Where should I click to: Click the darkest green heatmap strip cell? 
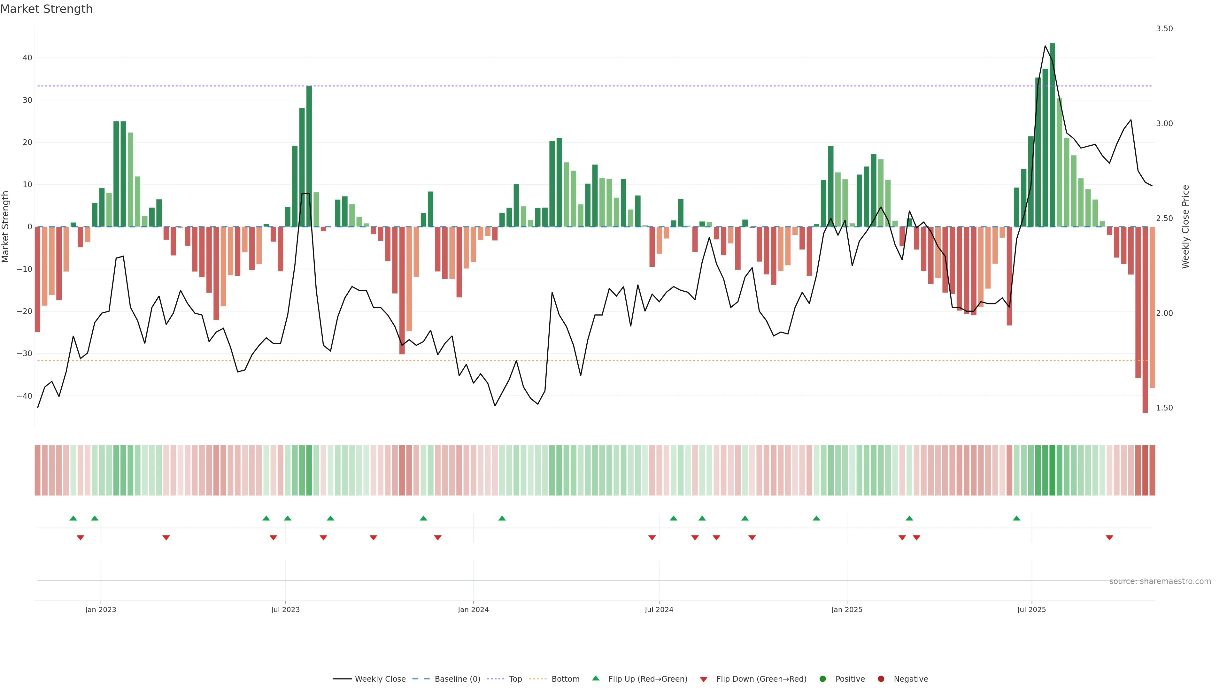[x=1052, y=471]
